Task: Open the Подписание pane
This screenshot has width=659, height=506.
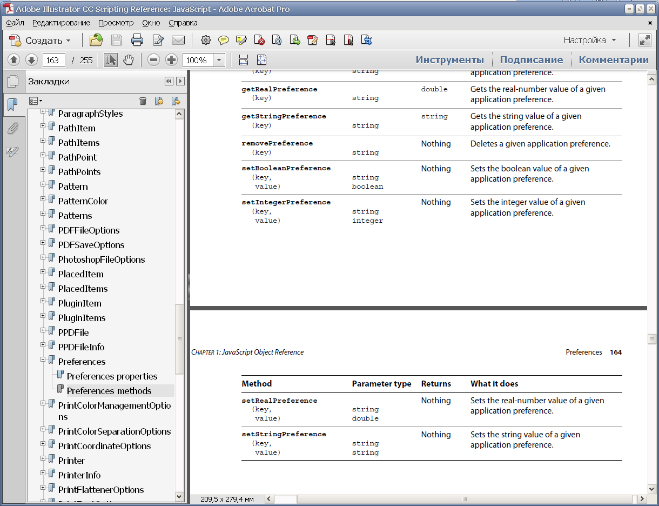Action: pos(532,60)
